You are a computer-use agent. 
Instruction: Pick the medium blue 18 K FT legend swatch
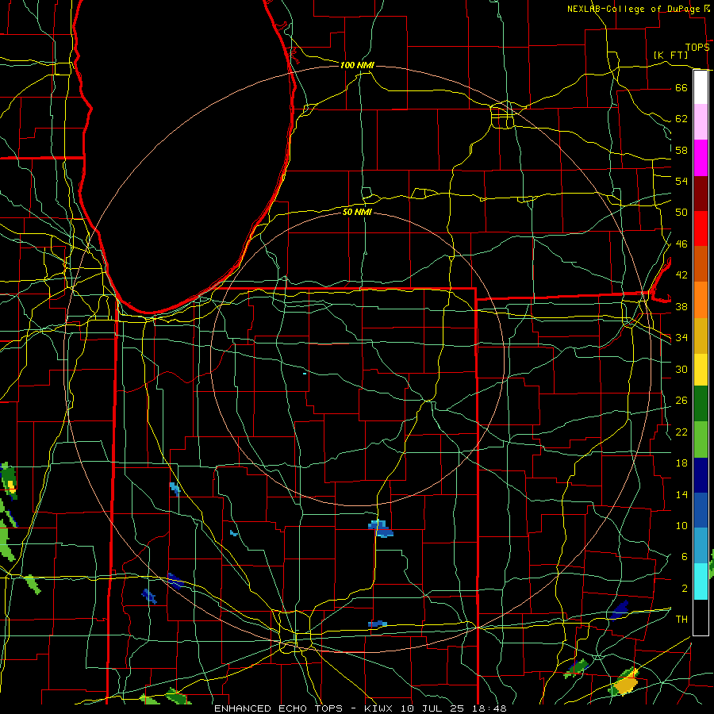[x=701, y=510]
